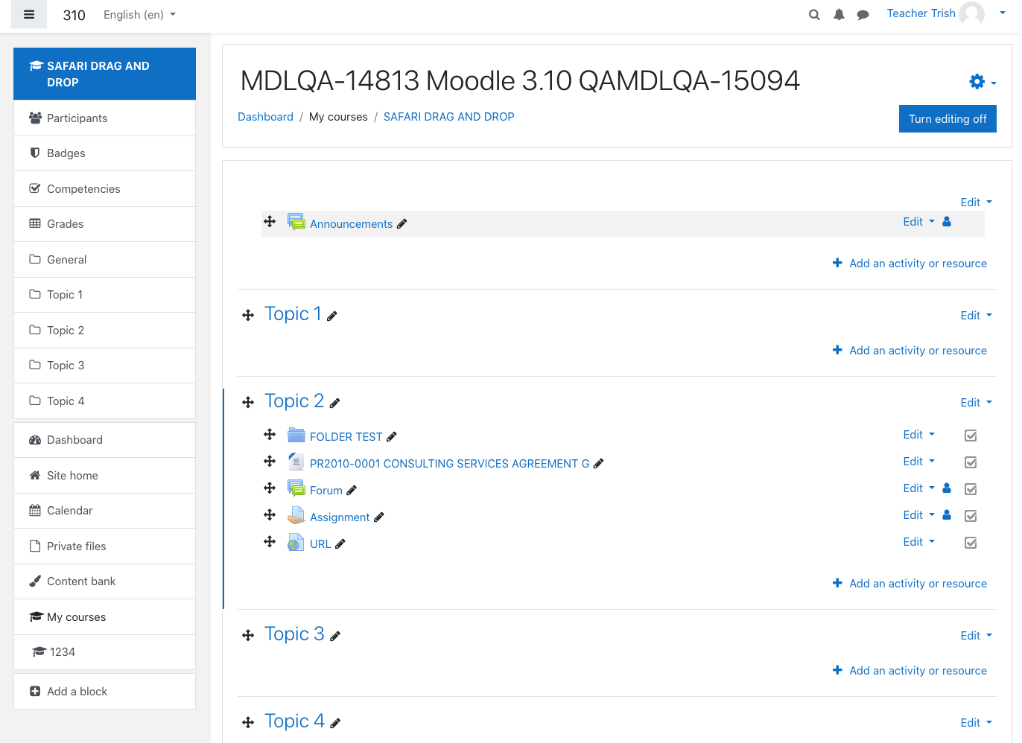1022x743 pixels.
Task: Select the SAFARI DRAG AND DROP sidebar header
Action: (x=104, y=74)
